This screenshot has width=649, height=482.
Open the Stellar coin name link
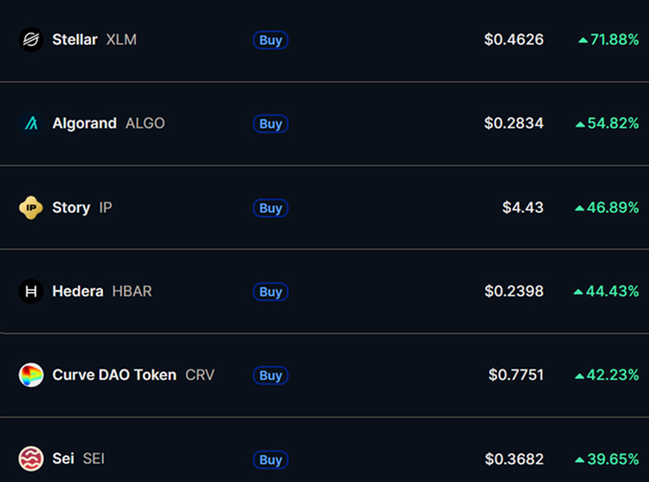coord(75,40)
